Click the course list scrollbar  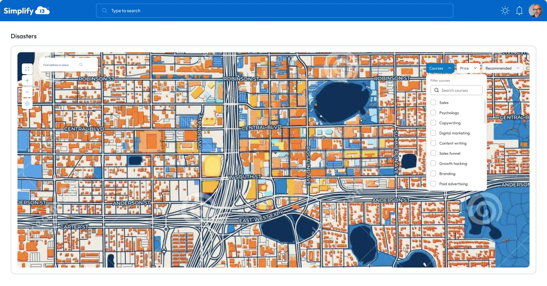pyautogui.click(x=485, y=112)
